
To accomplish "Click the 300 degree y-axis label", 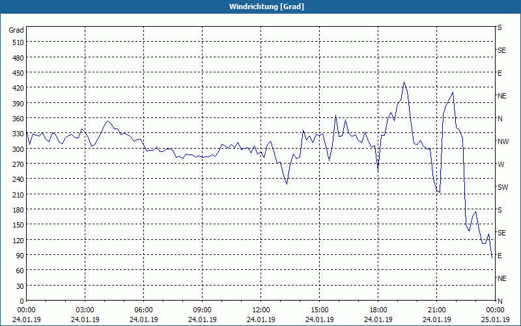I will click(x=18, y=149).
